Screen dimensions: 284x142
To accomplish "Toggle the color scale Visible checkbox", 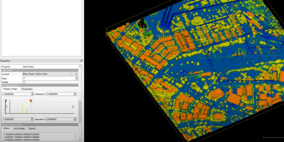I will coord(24,82).
